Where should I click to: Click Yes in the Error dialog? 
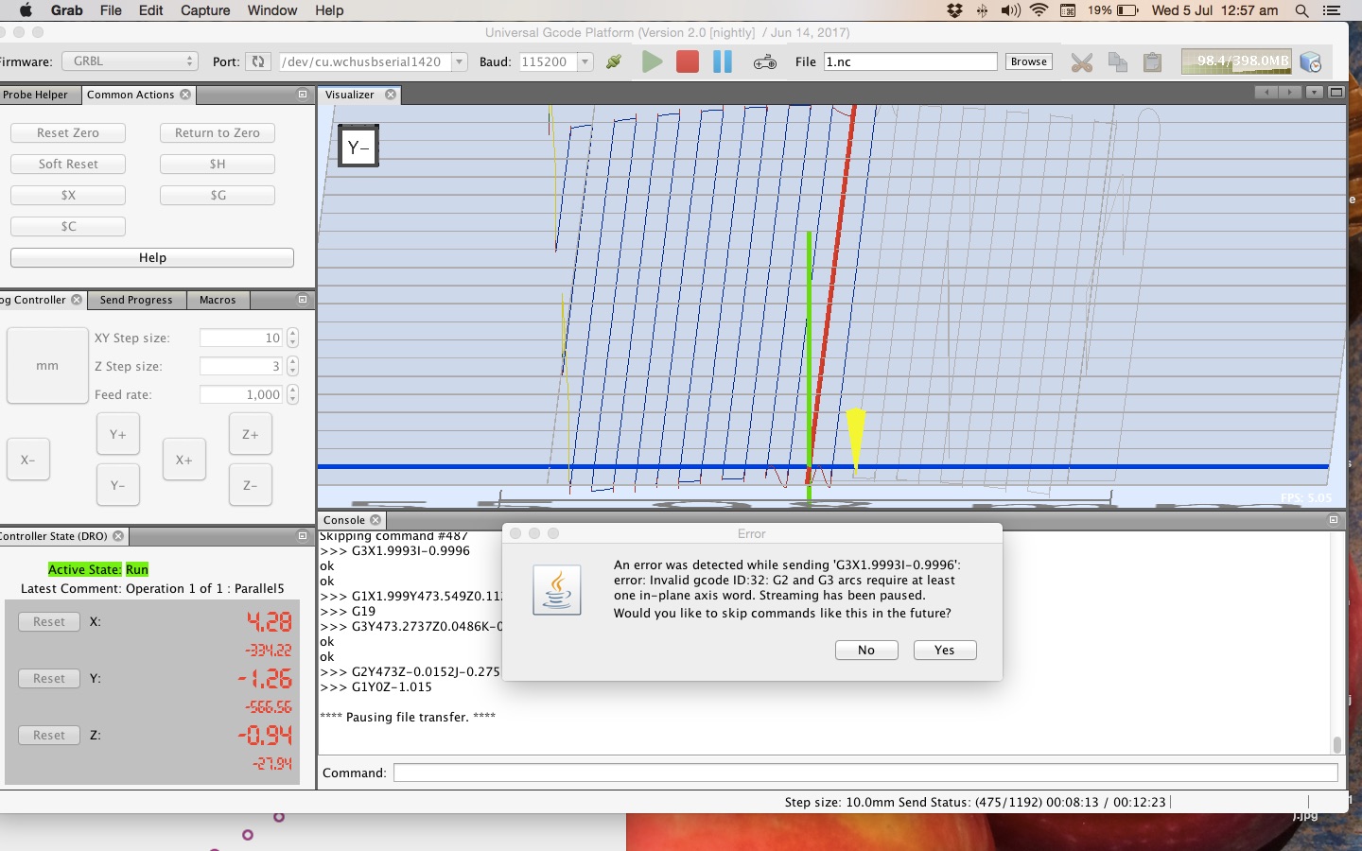(944, 651)
